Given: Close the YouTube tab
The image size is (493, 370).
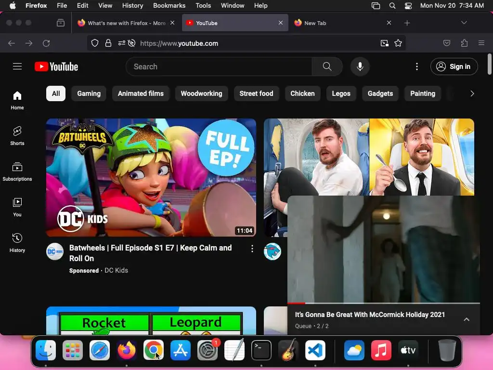Looking at the screenshot, I should (x=281, y=23).
